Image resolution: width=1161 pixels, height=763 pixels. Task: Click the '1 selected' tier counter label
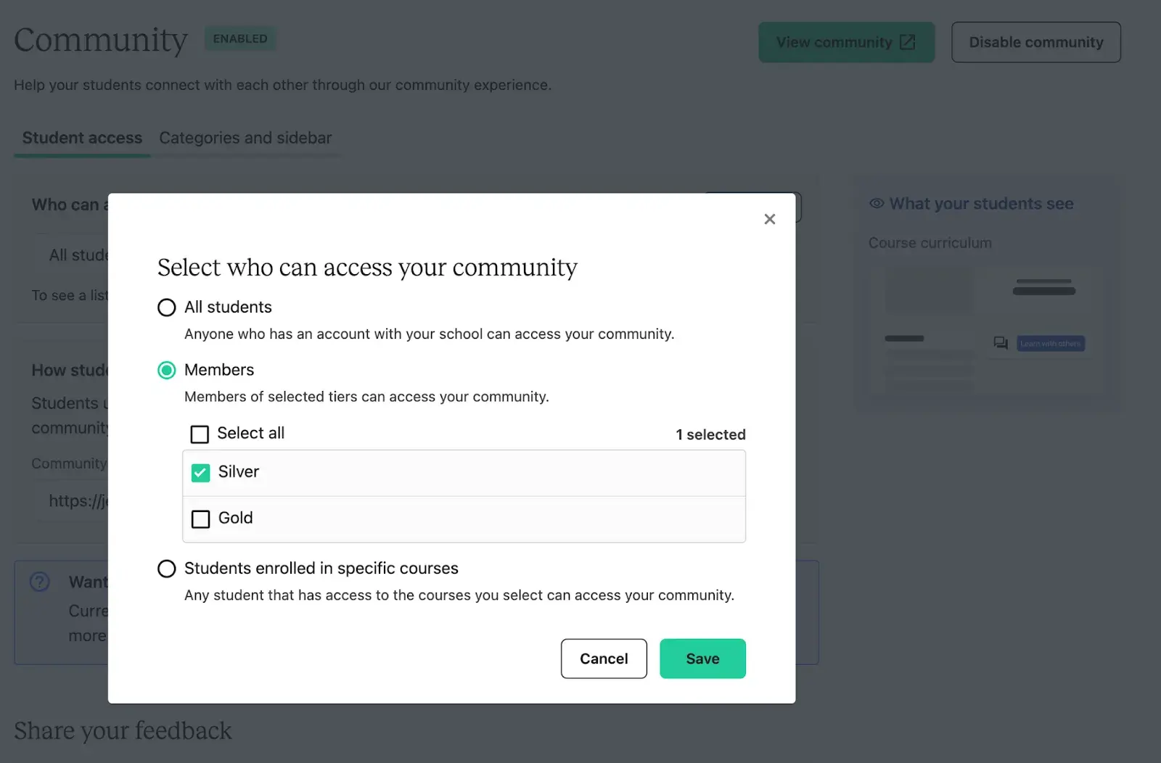coord(710,434)
